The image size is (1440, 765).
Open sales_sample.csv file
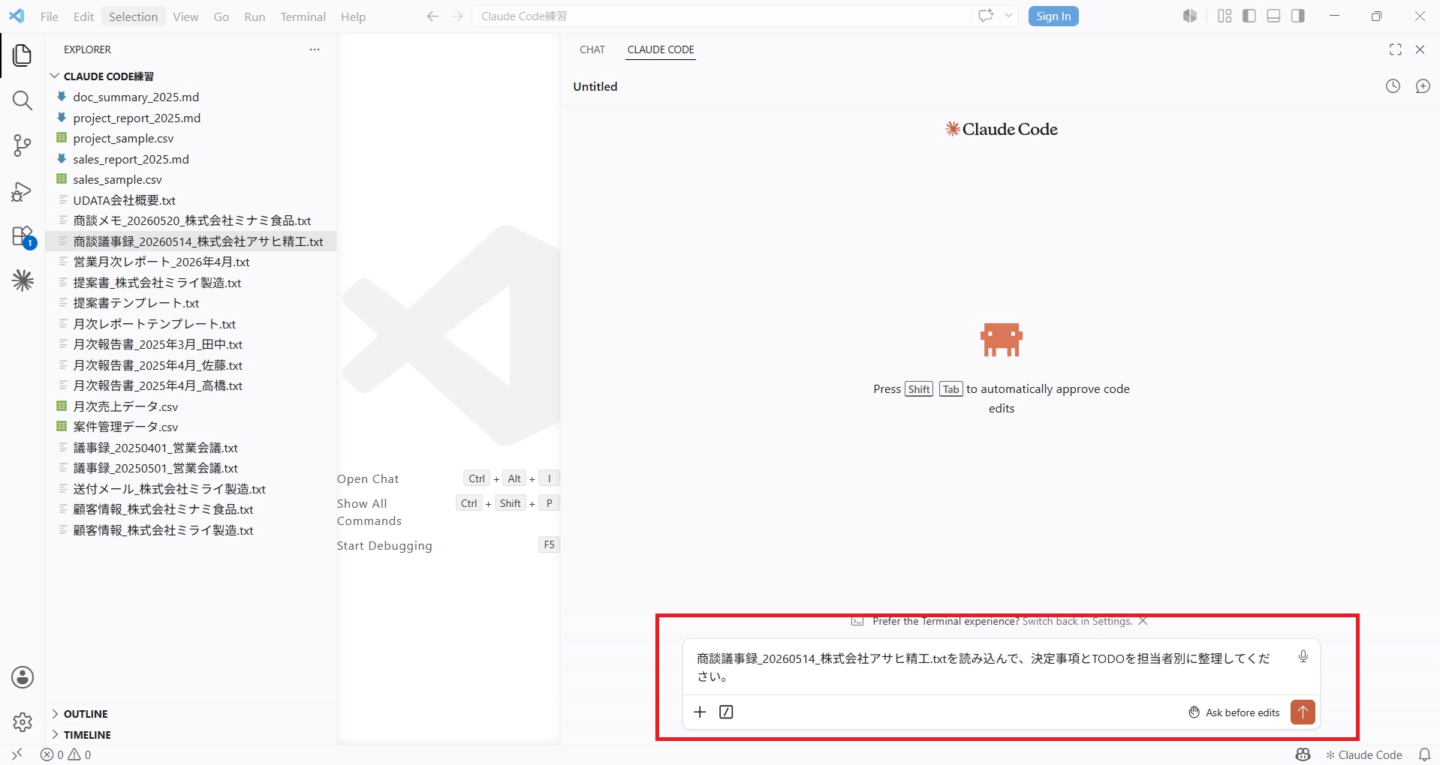(x=117, y=179)
